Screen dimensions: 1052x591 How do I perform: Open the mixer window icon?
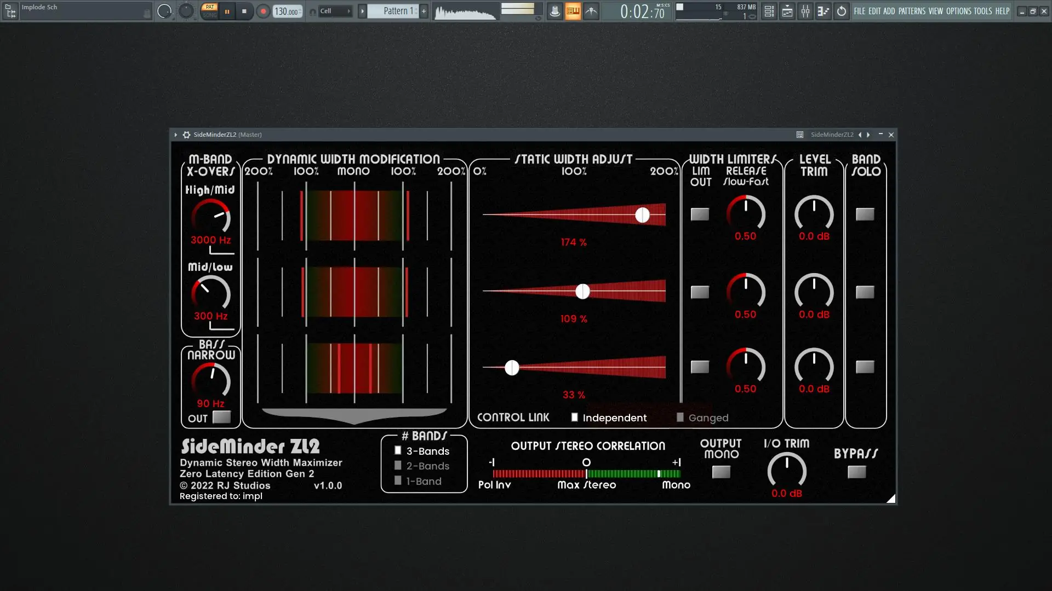(805, 11)
